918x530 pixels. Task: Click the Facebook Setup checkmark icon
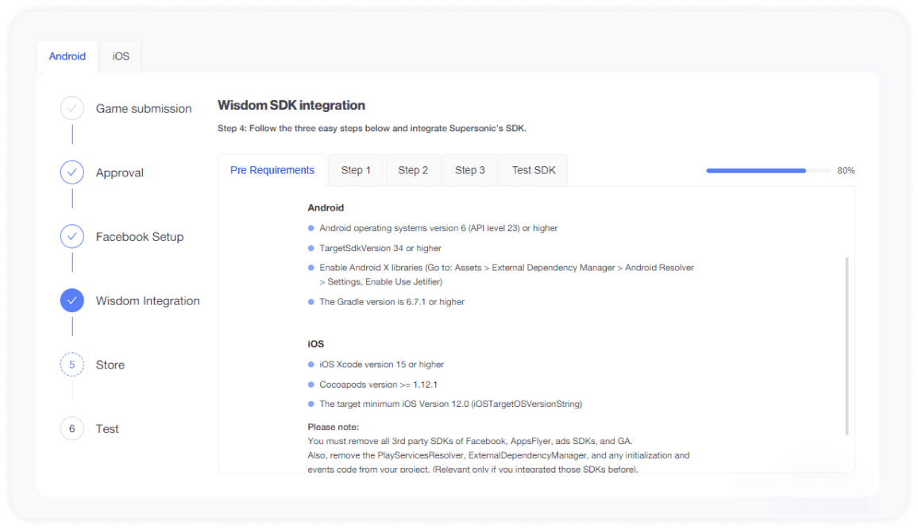click(x=72, y=237)
